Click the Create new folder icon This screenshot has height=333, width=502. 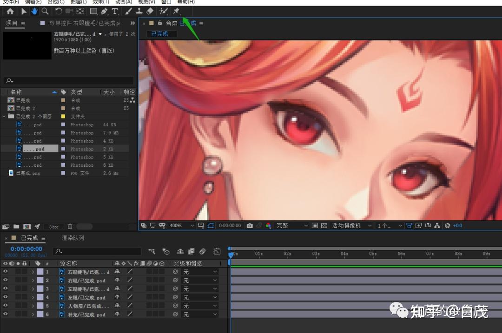pyautogui.click(x=16, y=227)
